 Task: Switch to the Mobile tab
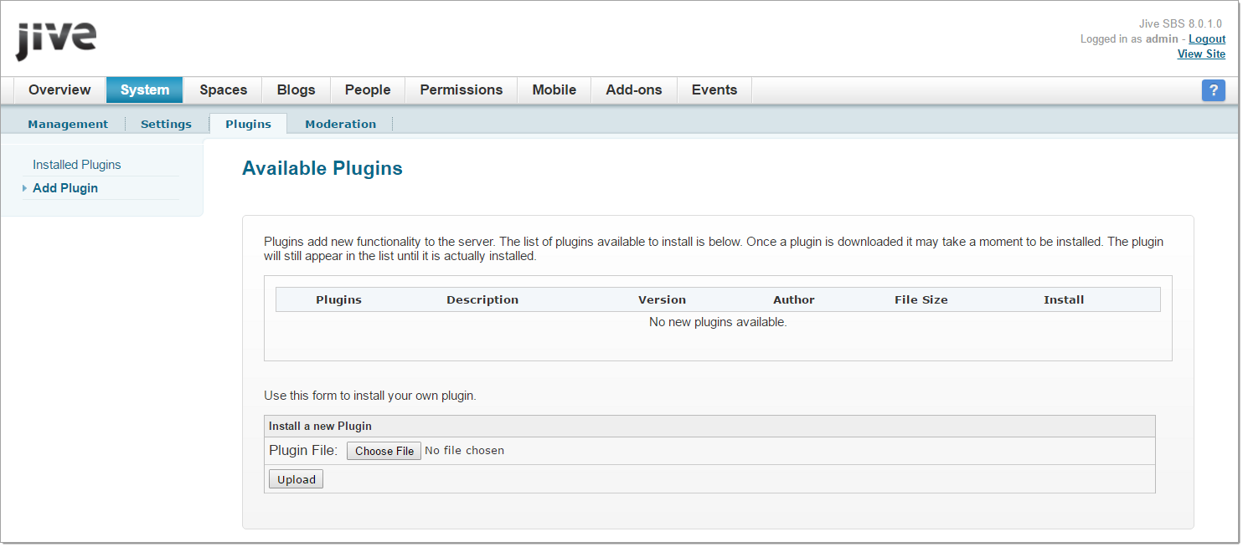pos(554,89)
